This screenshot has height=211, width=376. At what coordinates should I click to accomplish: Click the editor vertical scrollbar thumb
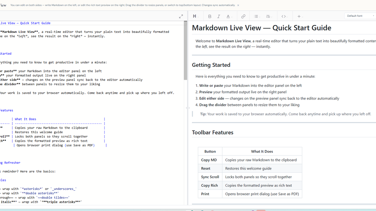coord(186,51)
